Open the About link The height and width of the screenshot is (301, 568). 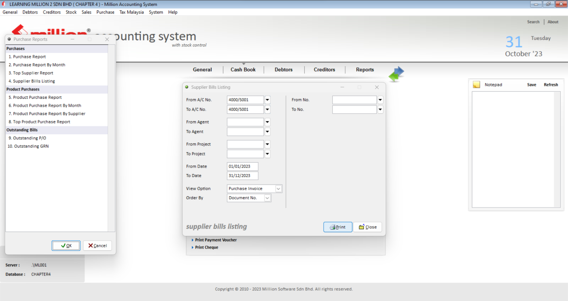[553, 22]
